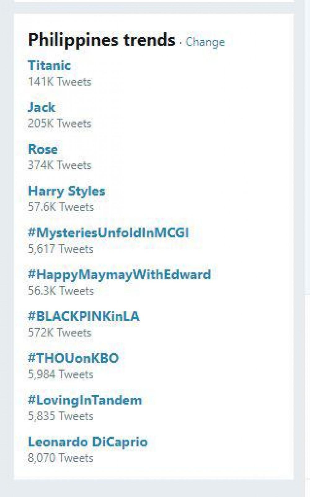Click the 56.3K Tweets count text
Image resolution: width=310 pixels, height=497 pixels.
click(x=61, y=291)
